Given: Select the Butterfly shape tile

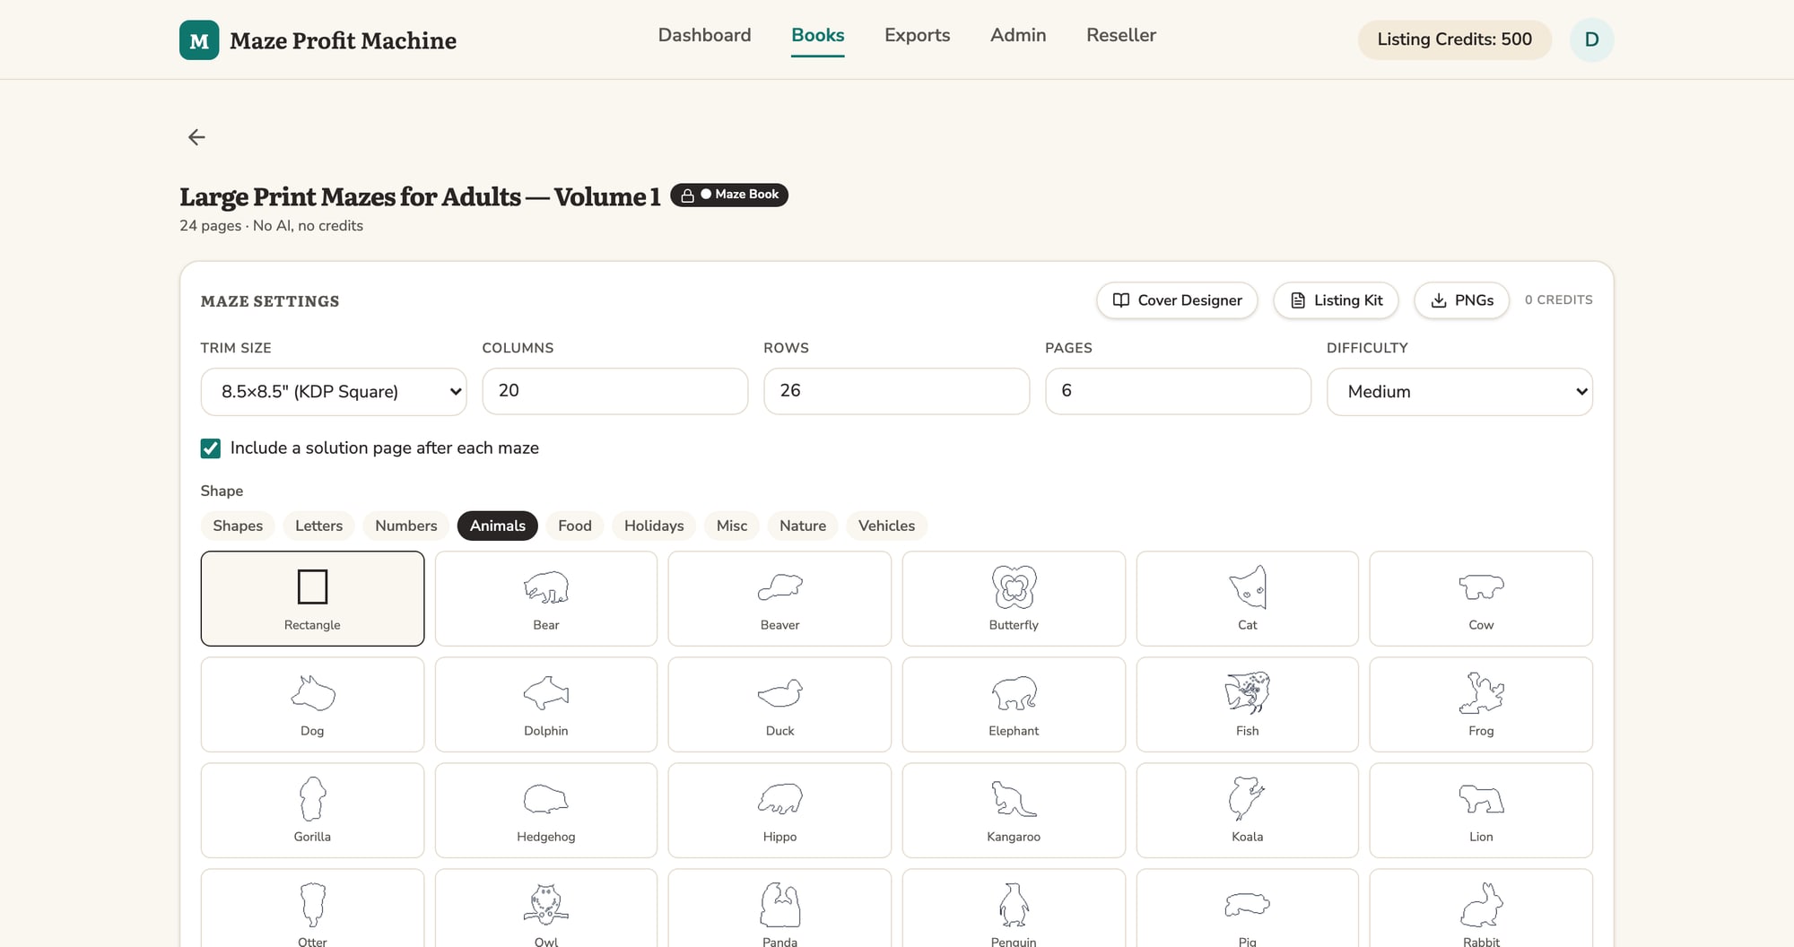Looking at the screenshot, I should (x=1014, y=598).
